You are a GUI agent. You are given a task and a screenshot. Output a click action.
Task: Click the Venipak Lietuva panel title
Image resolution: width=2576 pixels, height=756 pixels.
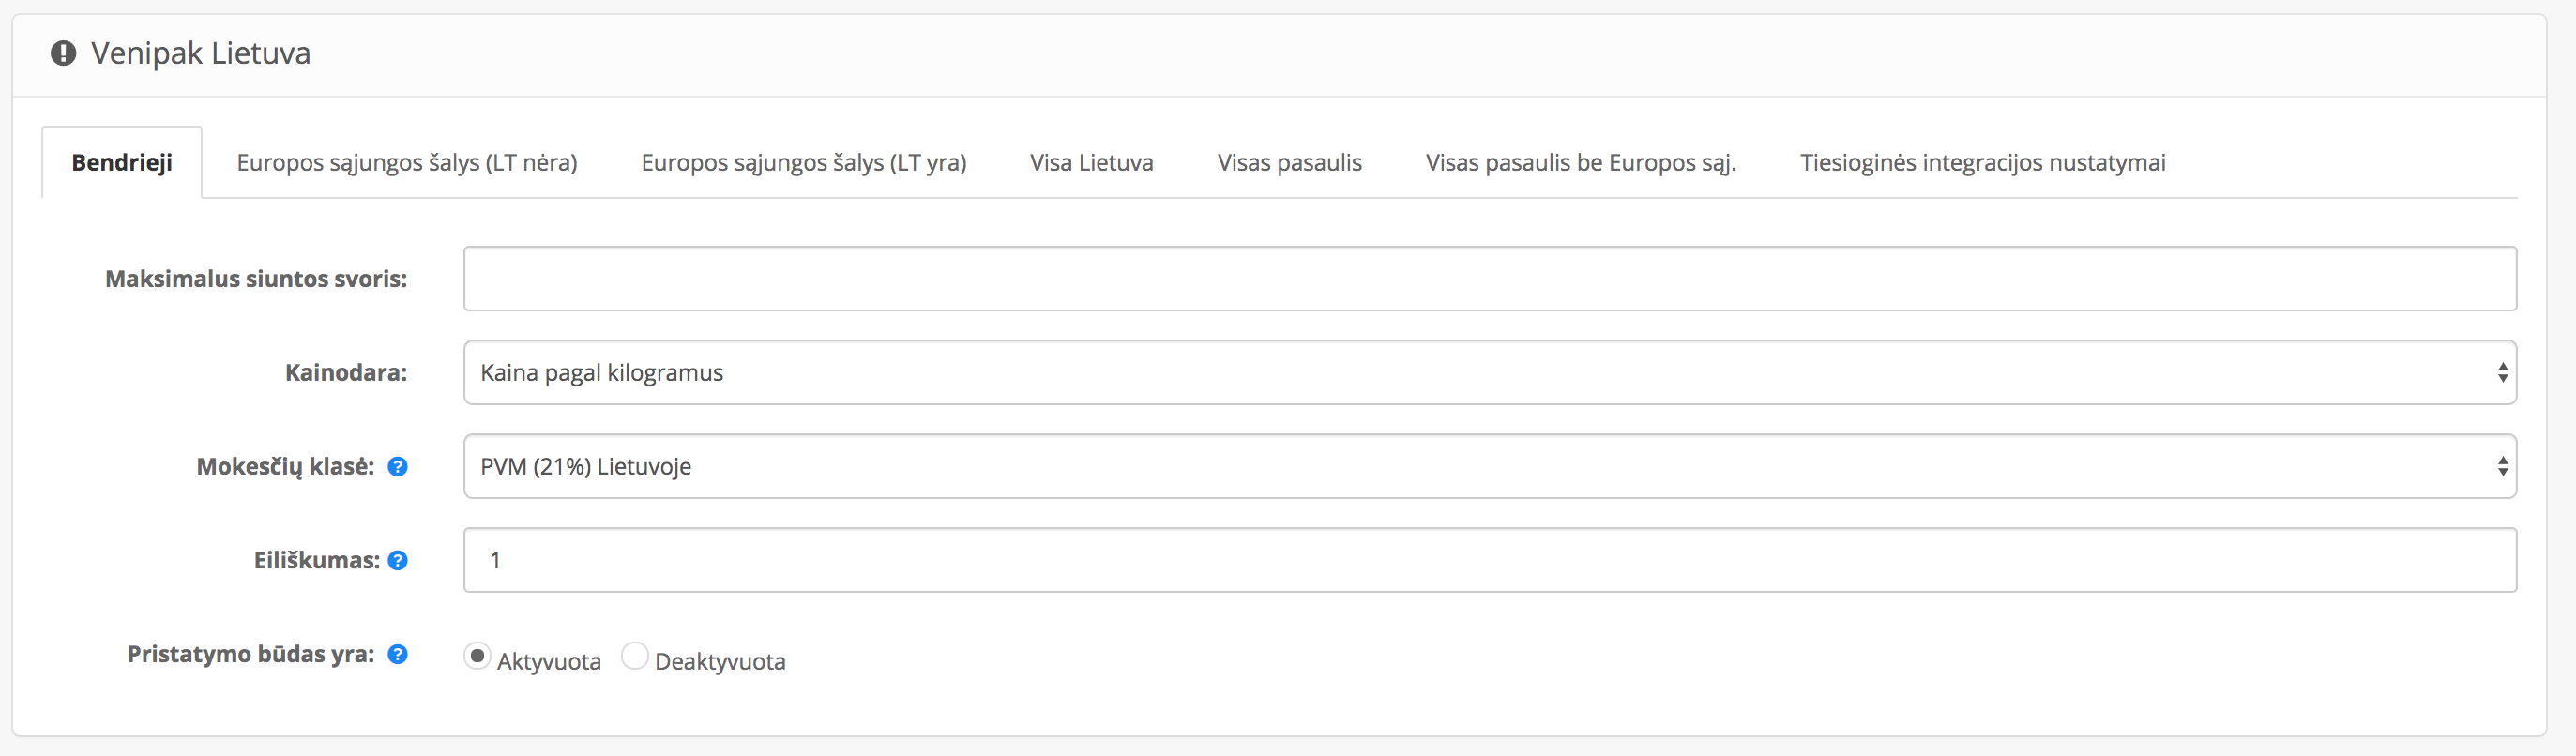201,53
